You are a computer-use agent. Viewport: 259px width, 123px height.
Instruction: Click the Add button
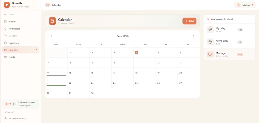pyautogui.click(x=189, y=21)
